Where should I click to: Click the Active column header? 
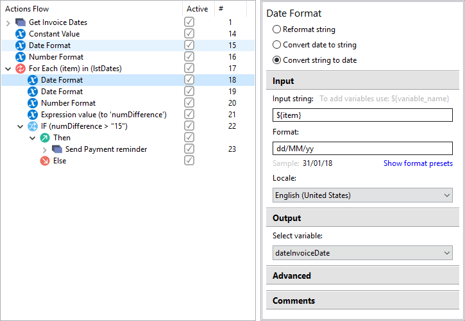198,9
